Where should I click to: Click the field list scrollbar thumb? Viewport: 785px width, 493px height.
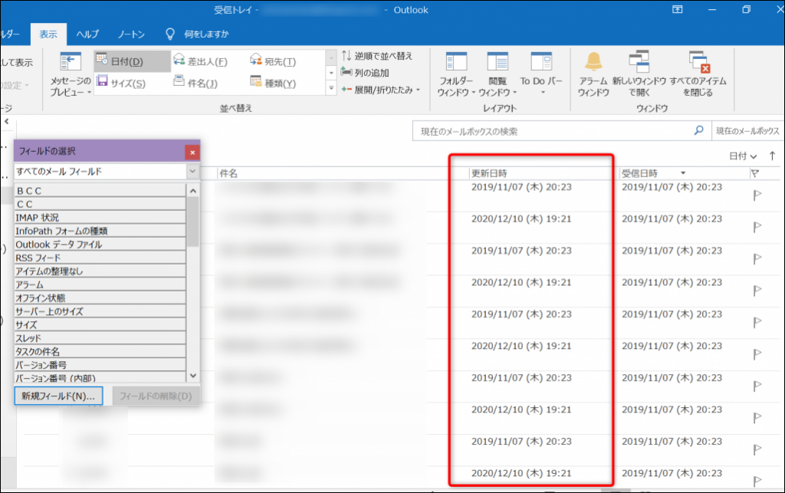pos(192,222)
